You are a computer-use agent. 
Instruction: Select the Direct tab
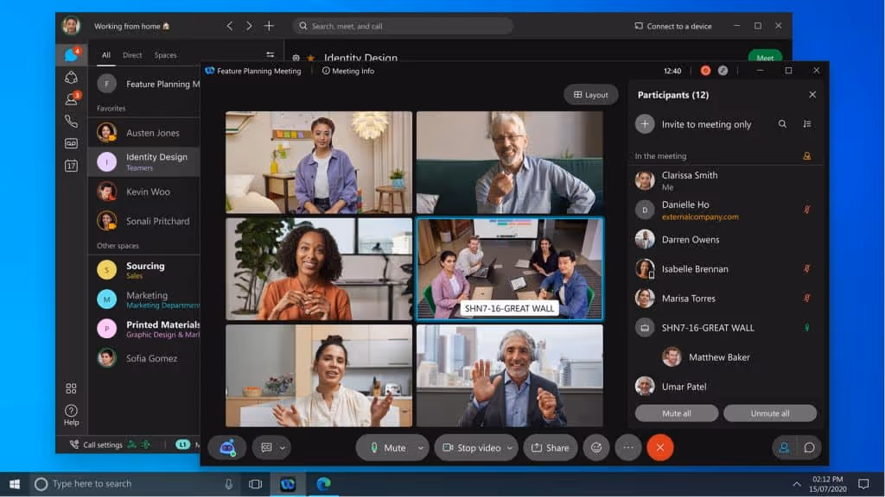coord(132,55)
